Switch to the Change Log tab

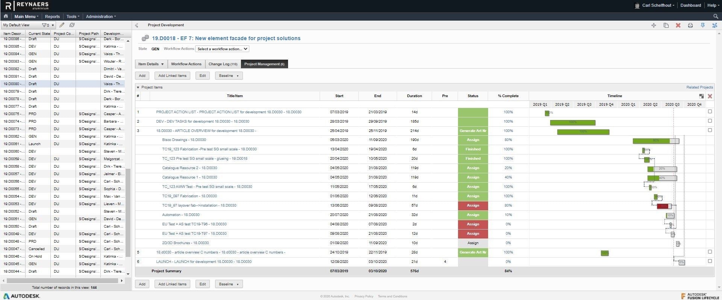pyautogui.click(x=223, y=64)
